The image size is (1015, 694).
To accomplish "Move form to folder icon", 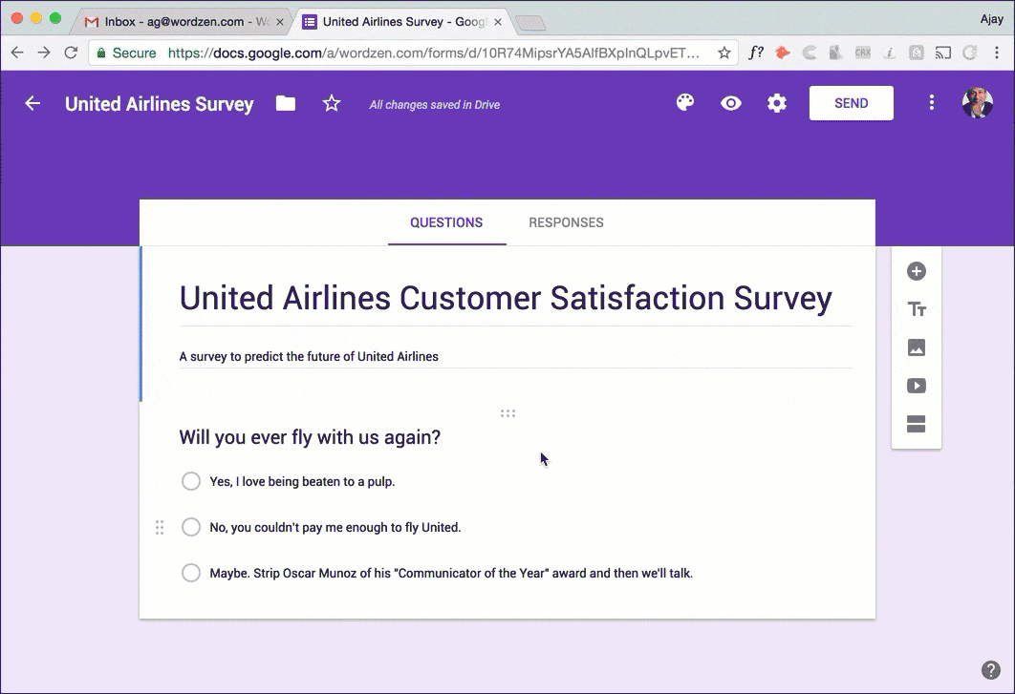I will (x=286, y=104).
